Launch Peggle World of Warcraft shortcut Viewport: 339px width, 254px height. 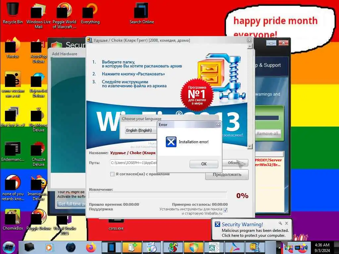[x=64, y=15]
